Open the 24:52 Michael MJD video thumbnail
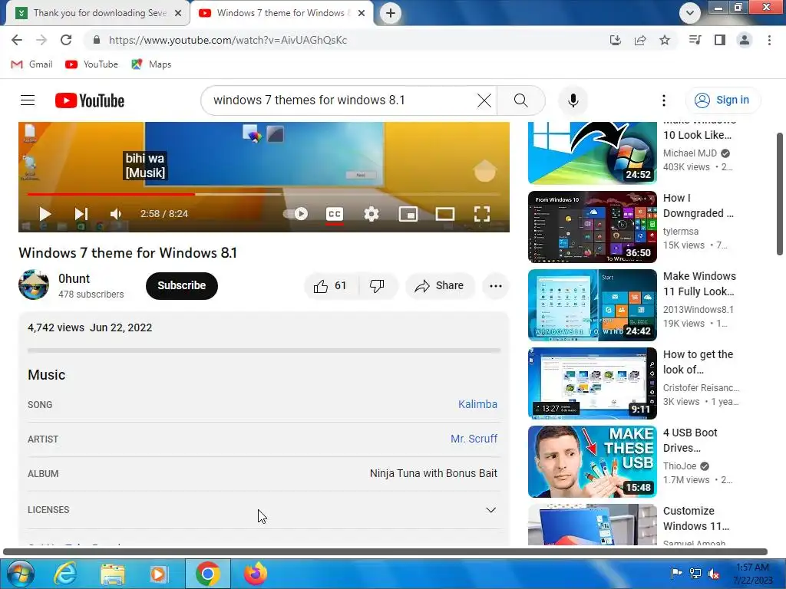Screen dimensions: 786x589 [x=592, y=153]
